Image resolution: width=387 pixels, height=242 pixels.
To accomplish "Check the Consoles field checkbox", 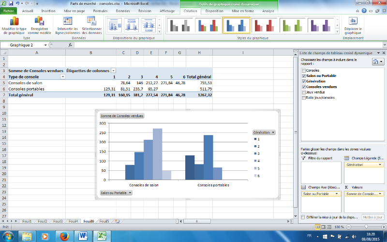I will [x=303, y=71].
